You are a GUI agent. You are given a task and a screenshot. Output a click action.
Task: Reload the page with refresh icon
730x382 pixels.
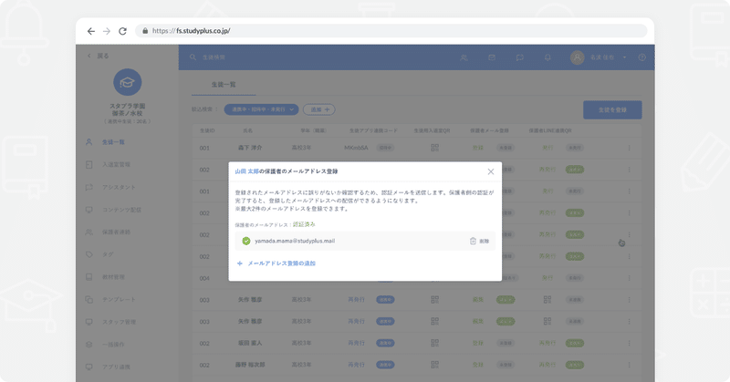tap(122, 31)
